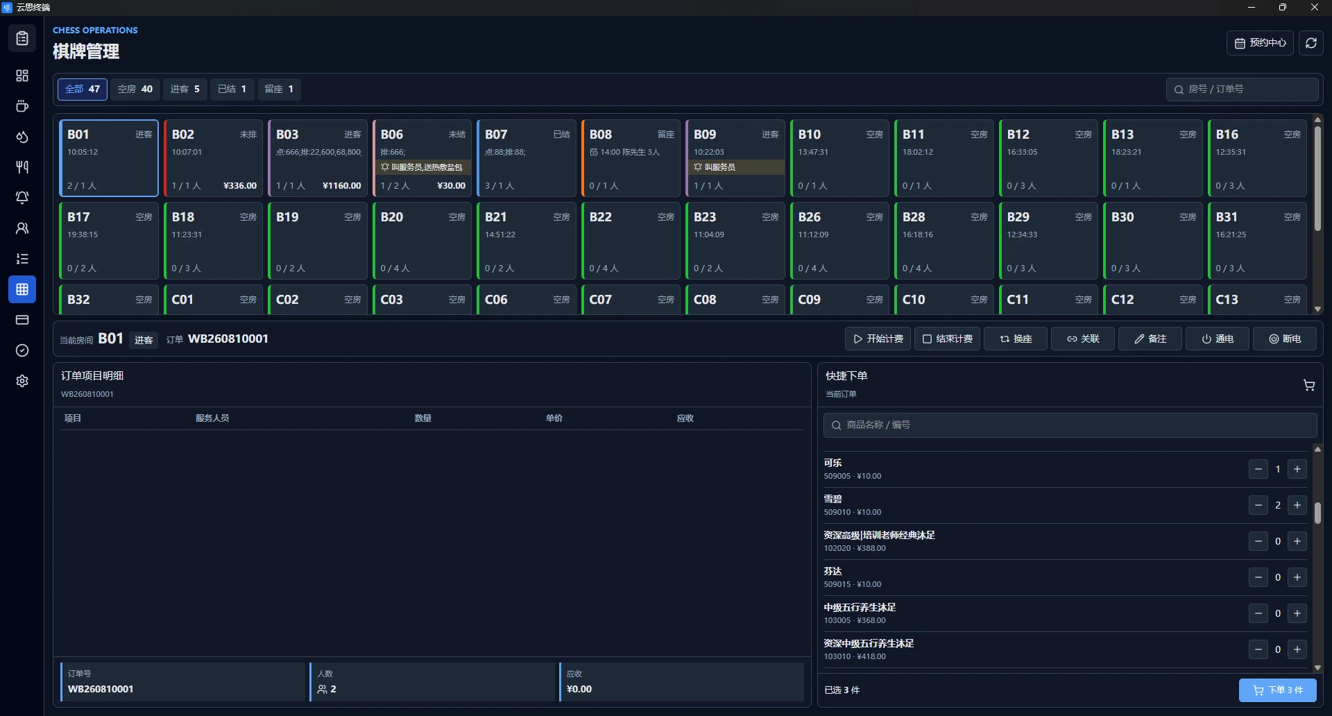Open the fork and knife dining icon
This screenshot has width=1332, height=716.
pos(22,167)
